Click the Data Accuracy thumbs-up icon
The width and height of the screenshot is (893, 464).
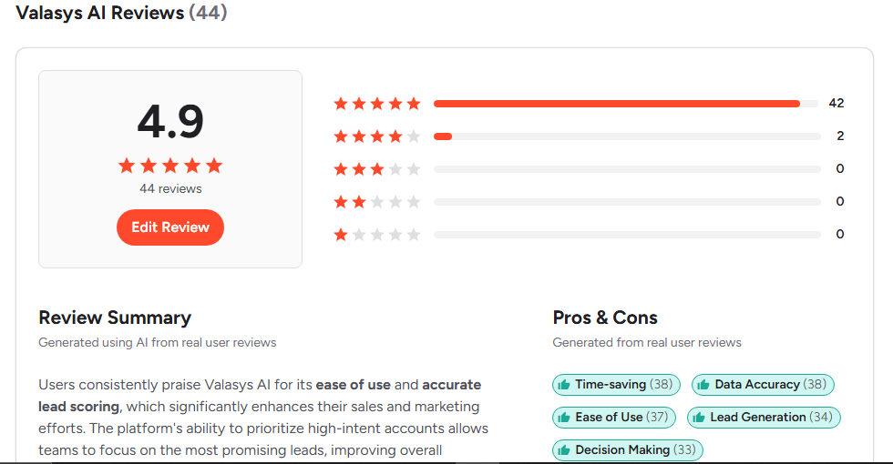(x=703, y=385)
